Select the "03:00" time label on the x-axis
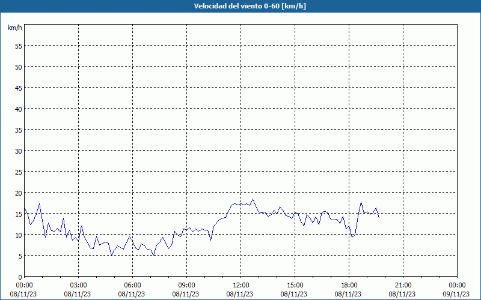This screenshot has width=481, height=300. point(78,286)
